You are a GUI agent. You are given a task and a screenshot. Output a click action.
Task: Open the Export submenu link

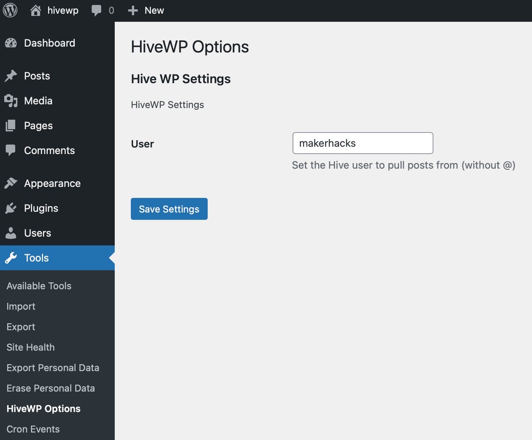pos(21,327)
